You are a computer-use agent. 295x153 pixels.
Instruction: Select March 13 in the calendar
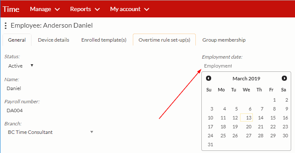click(246, 118)
